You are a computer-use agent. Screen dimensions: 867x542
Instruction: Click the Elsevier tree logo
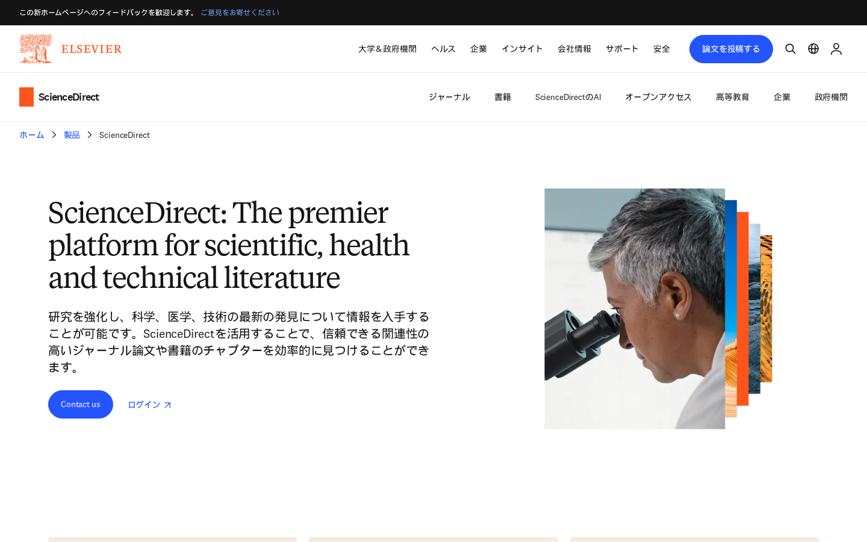pos(36,49)
